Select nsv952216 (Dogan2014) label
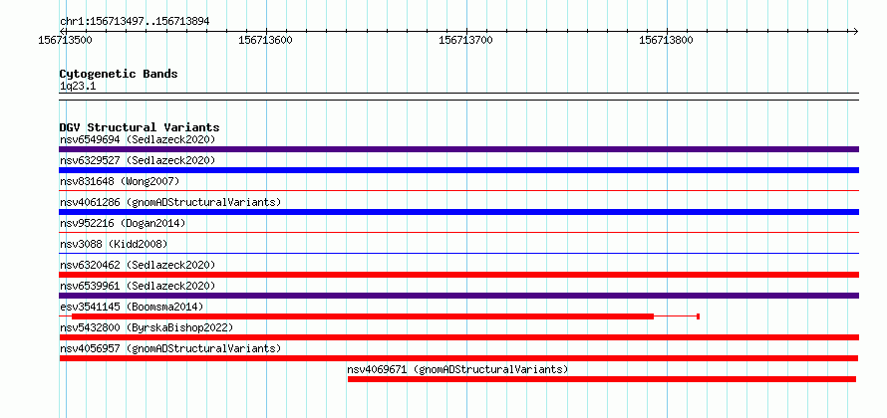This screenshot has width=887, height=418. point(123,223)
